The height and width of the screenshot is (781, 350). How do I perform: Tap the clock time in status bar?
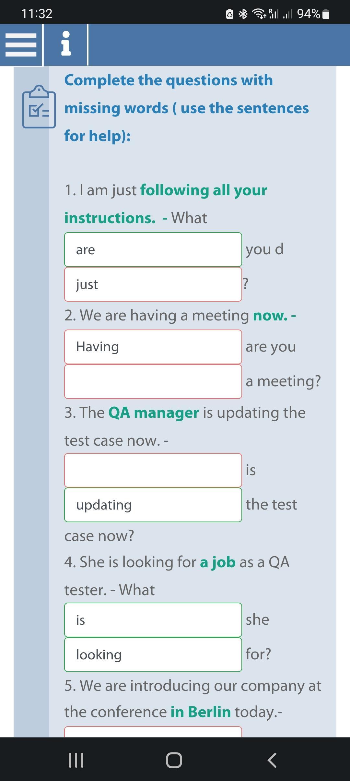pos(37,14)
